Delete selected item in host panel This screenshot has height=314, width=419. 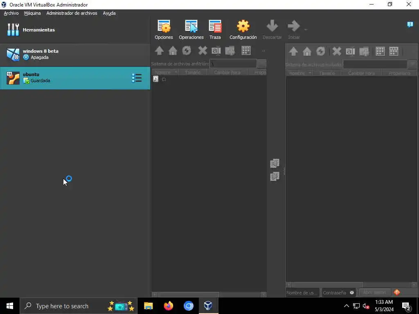point(203,51)
